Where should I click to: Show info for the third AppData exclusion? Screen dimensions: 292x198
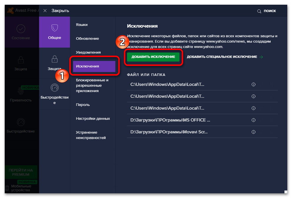tap(253, 108)
